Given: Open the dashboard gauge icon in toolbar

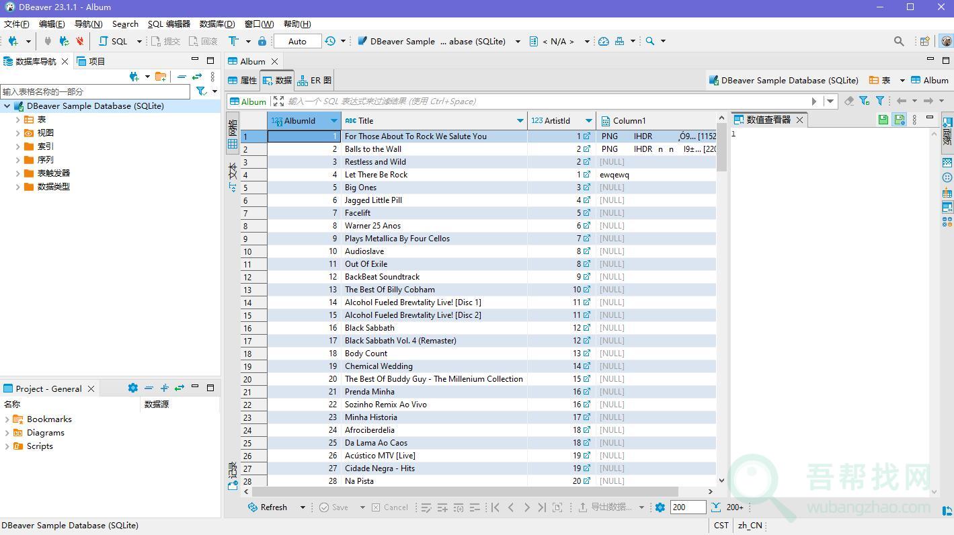Looking at the screenshot, I should 604,41.
